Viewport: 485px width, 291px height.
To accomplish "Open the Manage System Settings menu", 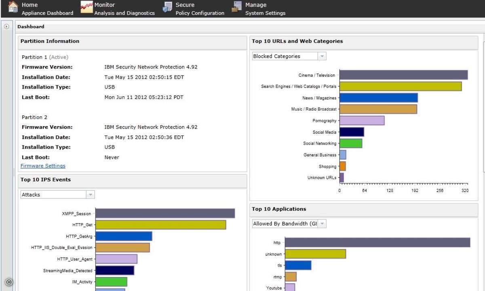I will pos(265,9).
